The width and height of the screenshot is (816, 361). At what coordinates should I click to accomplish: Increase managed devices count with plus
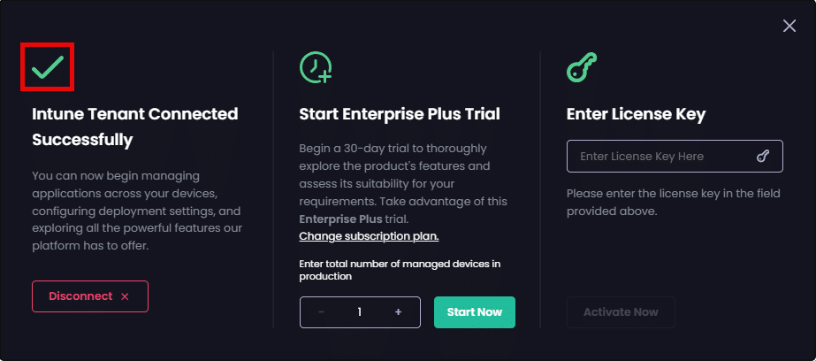click(x=398, y=312)
